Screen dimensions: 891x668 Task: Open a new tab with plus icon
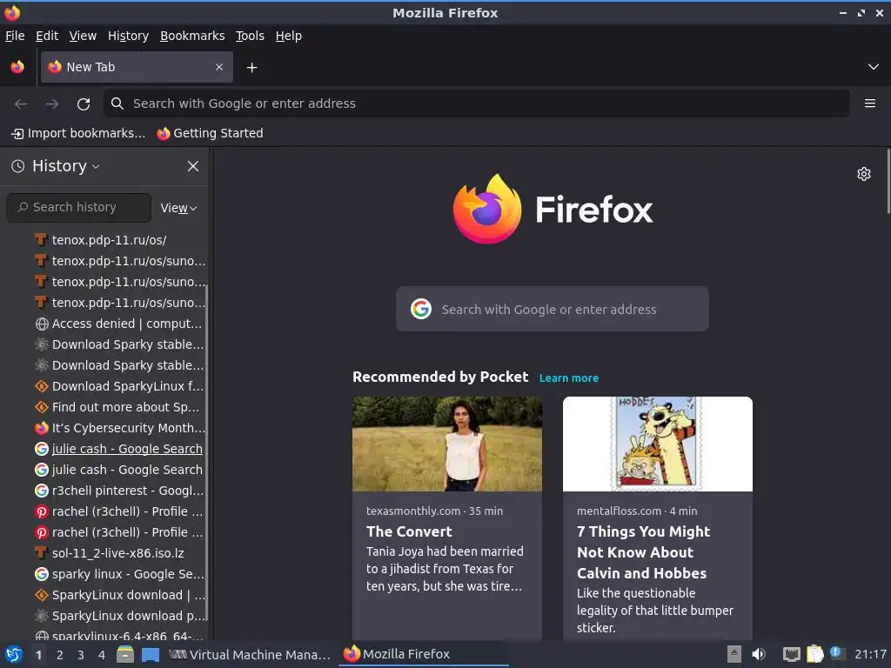251,68
